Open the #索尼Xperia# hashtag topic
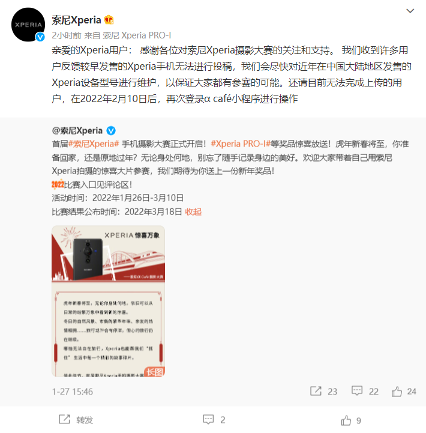The width and height of the screenshot is (426, 433). click(x=94, y=144)
